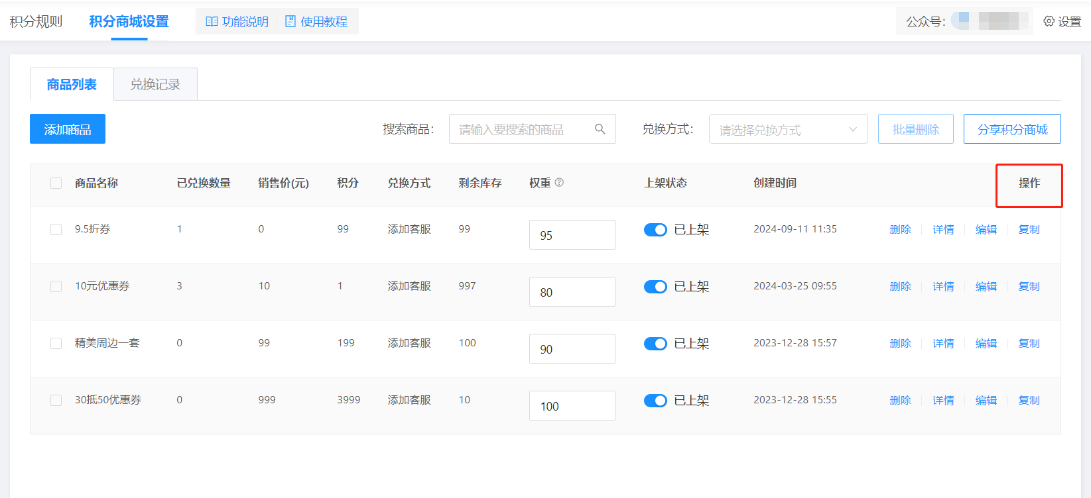Focus the 搜索商品 input field
Image resolution: width=1091 pixels, height=498 pixels.
tap(532, 129)
